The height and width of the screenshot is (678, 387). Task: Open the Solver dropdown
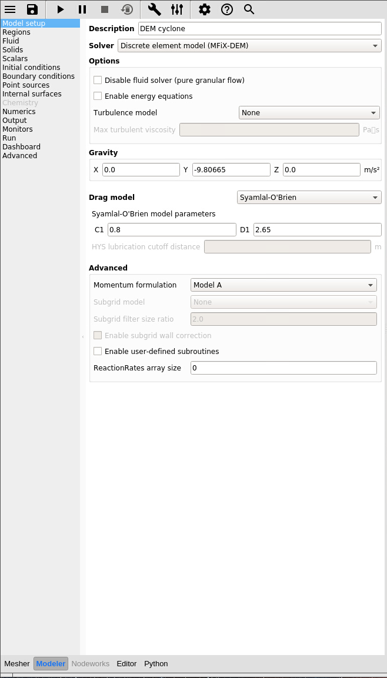tap(249, 45)
